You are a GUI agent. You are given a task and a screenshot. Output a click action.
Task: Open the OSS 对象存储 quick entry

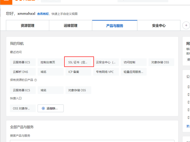23,108
